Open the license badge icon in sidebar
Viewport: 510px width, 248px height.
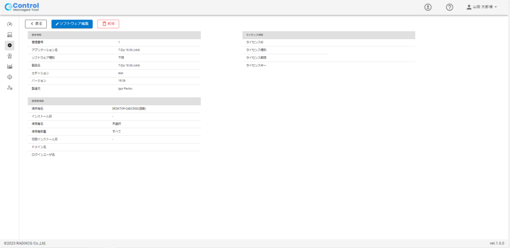click(x=9, y=56)
